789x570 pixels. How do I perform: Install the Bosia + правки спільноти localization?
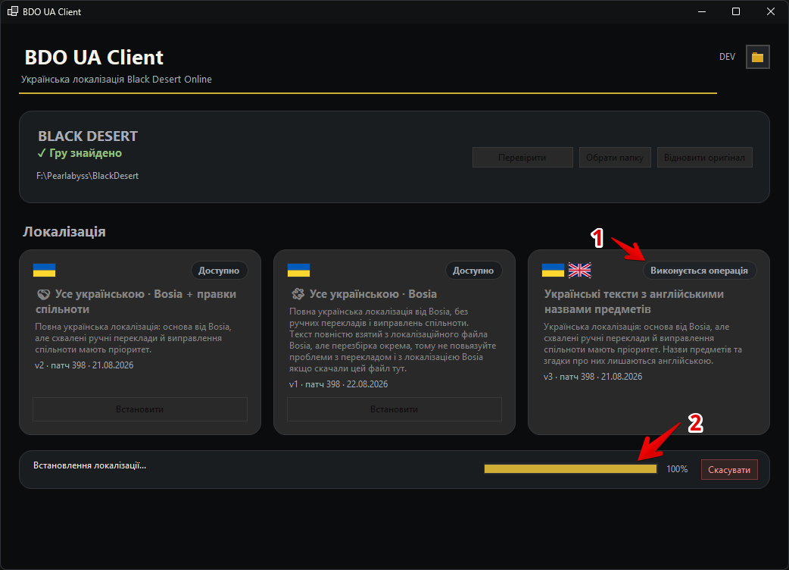[x=140, y=409]
